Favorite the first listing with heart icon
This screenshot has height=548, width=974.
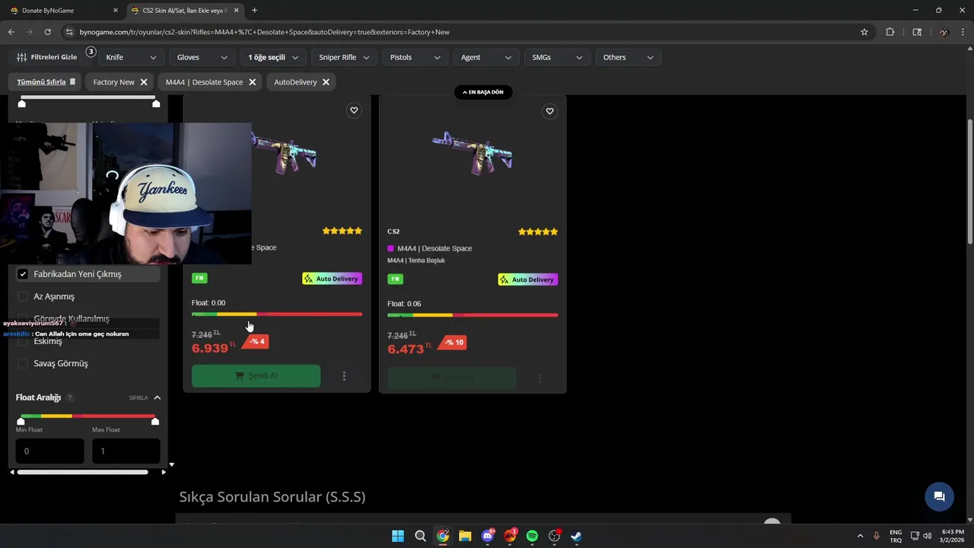pyautogui.click(x=354, y=110)
